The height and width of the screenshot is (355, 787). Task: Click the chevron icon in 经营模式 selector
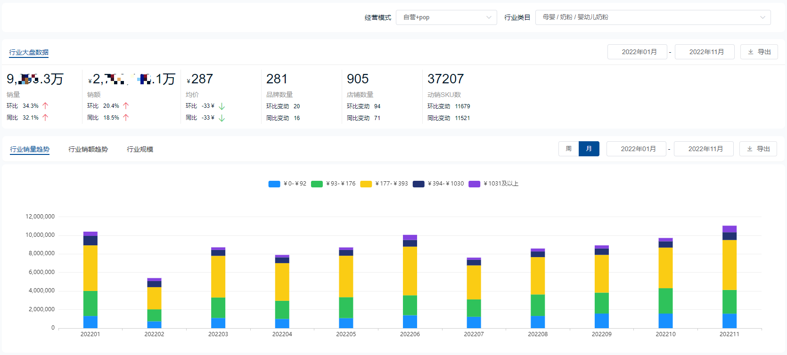[x=489, y=17]
